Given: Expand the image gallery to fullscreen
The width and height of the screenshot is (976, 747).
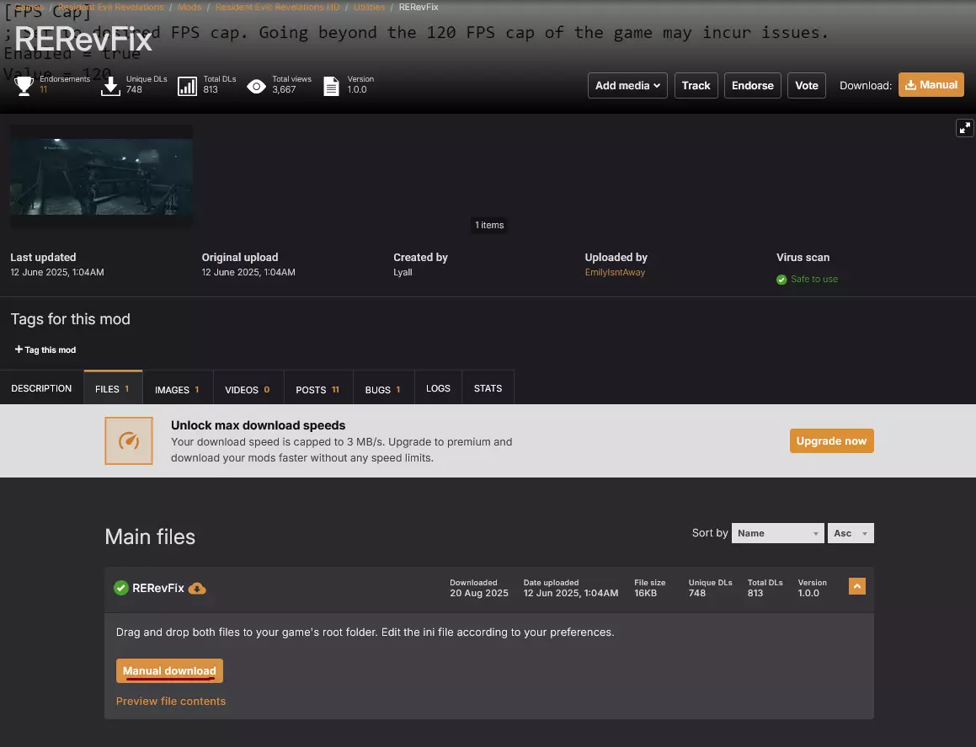Looking at the screenshot, I should tap(964, 128).
